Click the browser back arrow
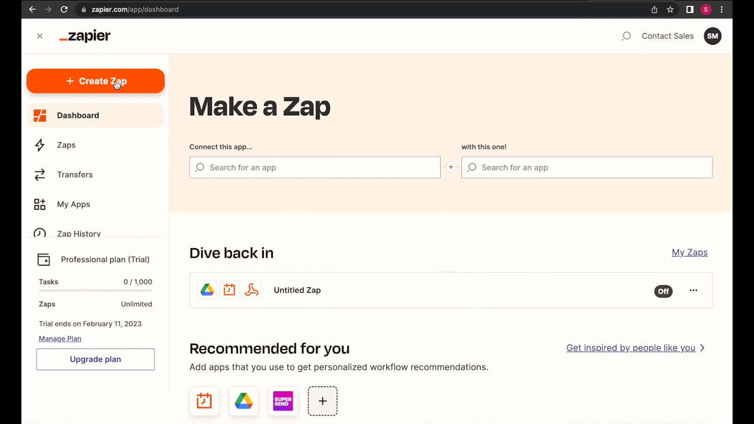 32,9
